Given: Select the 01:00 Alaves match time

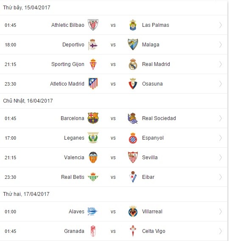Looking at the screenshot, I should pyautogui.click(x=11, y=212).
